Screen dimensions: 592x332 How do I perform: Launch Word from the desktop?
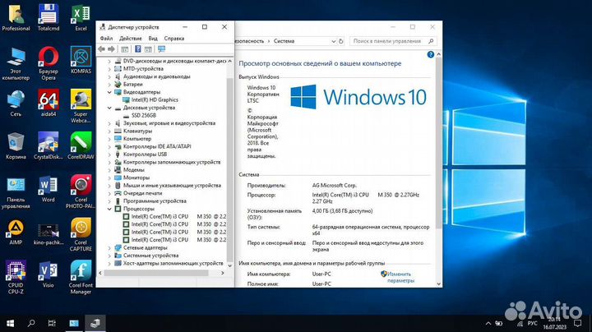tap(49, 189)
